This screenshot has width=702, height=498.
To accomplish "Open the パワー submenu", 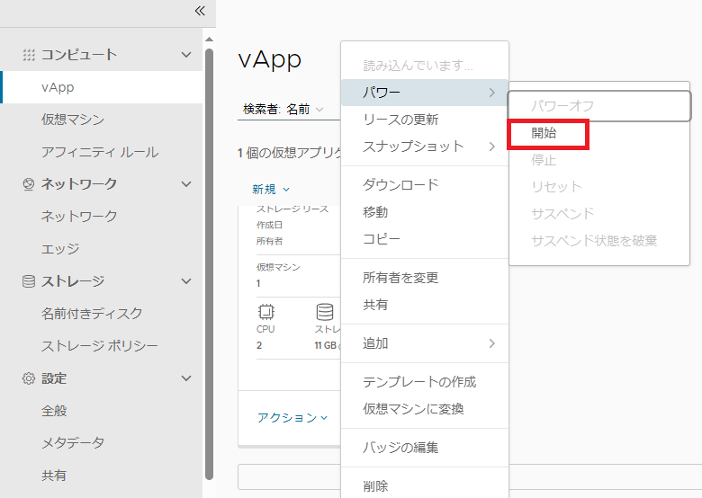I will point(425,93).
